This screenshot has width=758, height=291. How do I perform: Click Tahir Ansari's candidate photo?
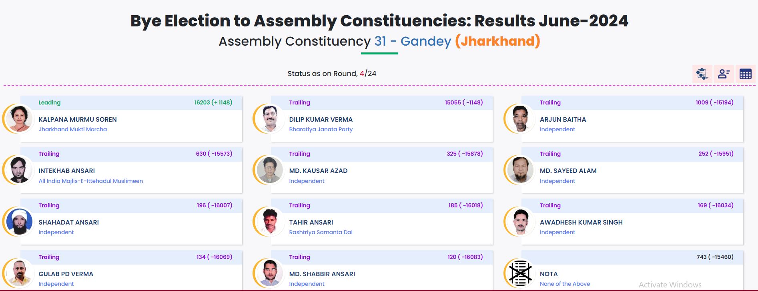click(x=270, y=222)
